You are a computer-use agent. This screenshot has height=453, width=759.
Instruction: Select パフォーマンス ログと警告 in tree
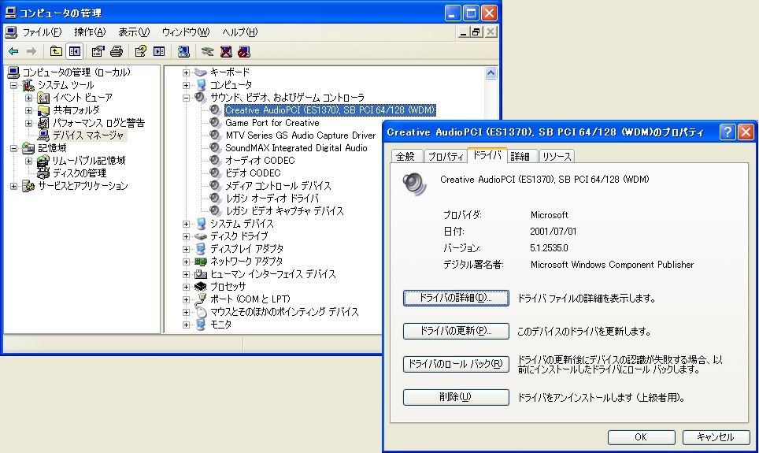(98, 123)
